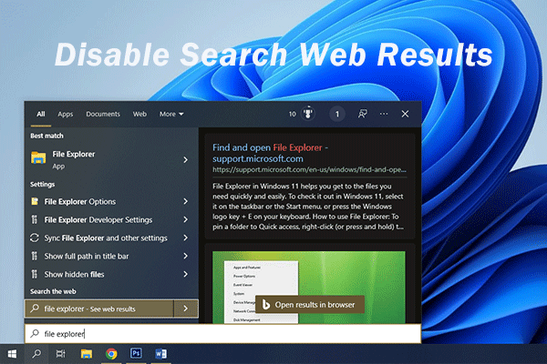Click the round account button labeled 1
Image resolution: width=547 pixels, height=364 pixels.
click(337, 114)
